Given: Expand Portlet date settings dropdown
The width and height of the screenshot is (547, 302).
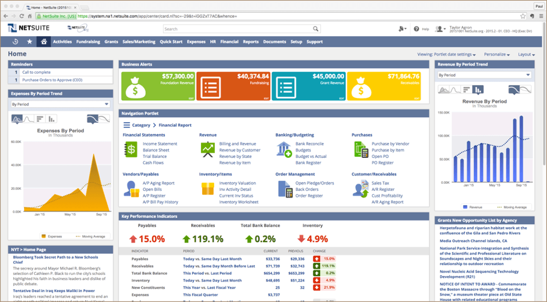Looking at the screenshot, I should click(447, 55).
